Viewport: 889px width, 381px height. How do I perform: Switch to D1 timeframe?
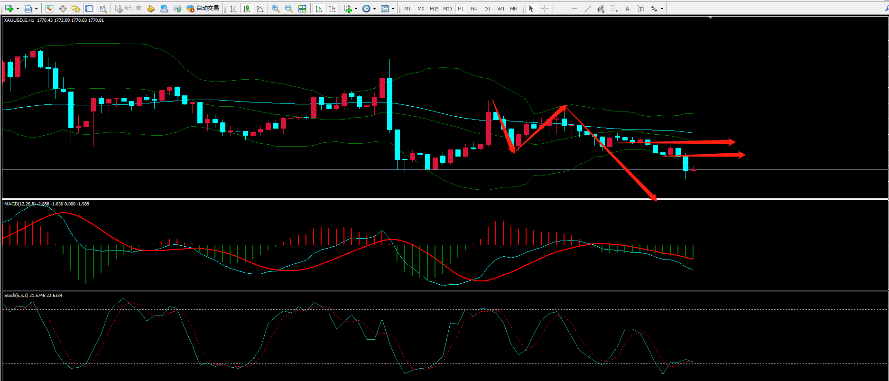tap(487, 9)
